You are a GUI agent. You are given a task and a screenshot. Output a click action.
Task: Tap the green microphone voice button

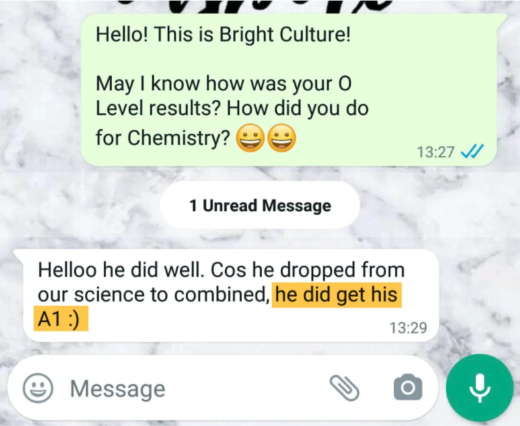point(480,388)
